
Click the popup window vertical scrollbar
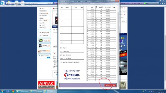click(118, 47)
